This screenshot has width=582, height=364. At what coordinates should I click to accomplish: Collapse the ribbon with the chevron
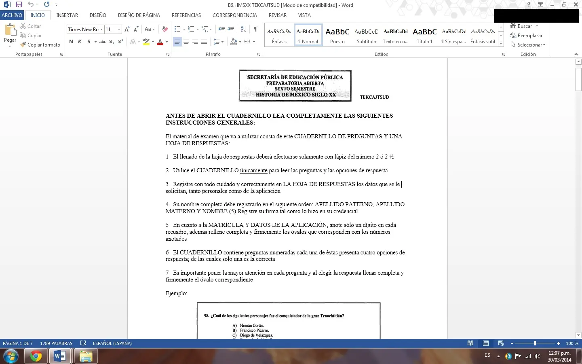(x=576, y=54)
